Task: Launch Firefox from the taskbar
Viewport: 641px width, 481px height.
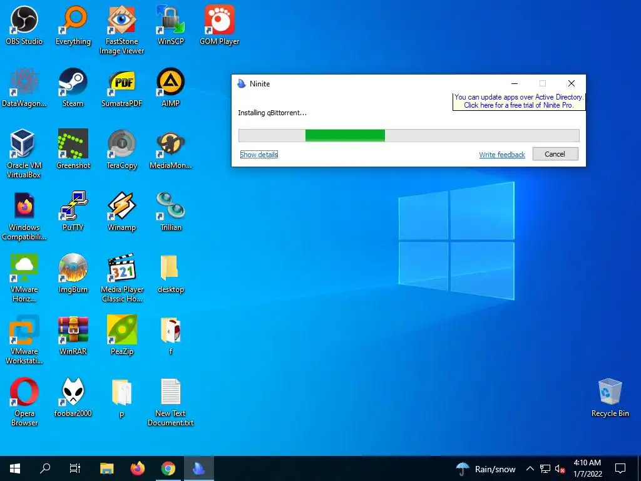Action: coord(137,468)
